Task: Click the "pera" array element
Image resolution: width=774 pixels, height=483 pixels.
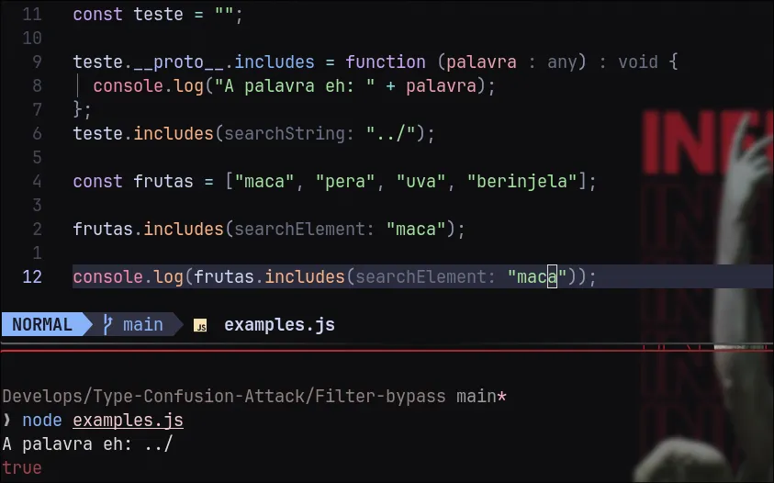Action: (x=345, y=181)
